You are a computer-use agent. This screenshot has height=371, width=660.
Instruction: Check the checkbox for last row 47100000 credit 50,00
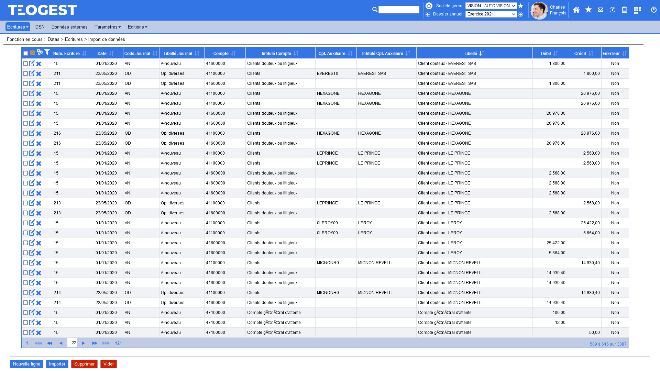[25, 333]
